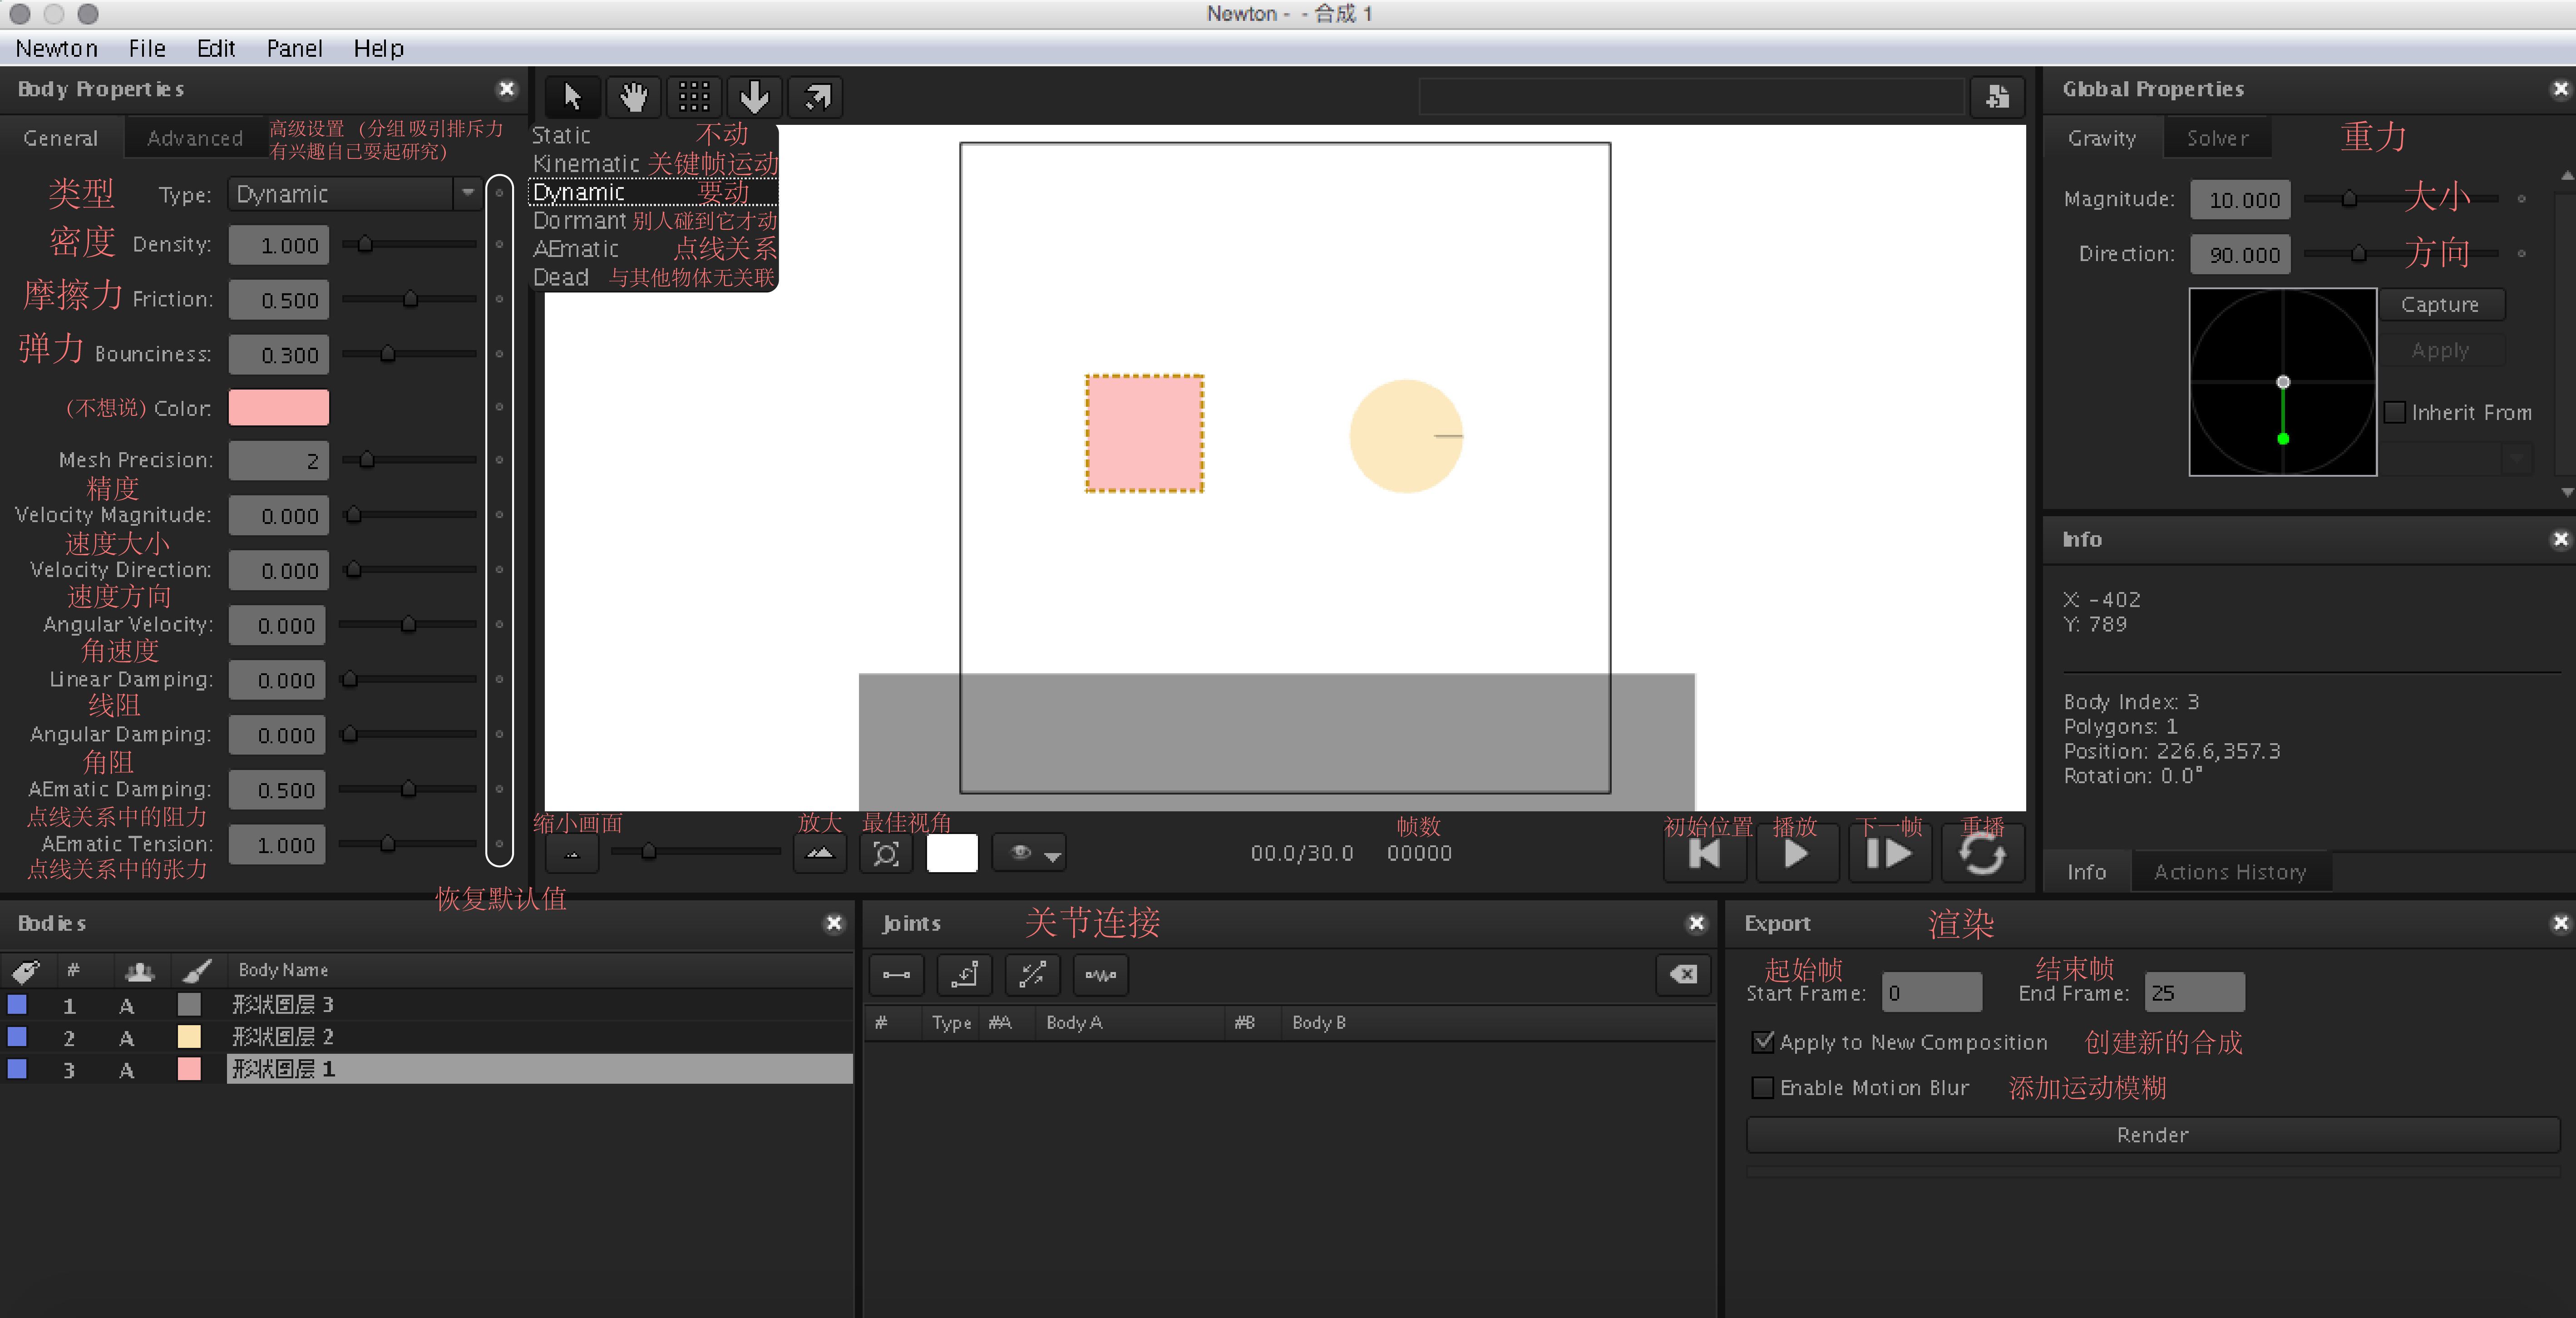Image resolution: width=2576 pixels, height=1318 pixels.
Task: Click the tag column header icon
Action: 26,970
